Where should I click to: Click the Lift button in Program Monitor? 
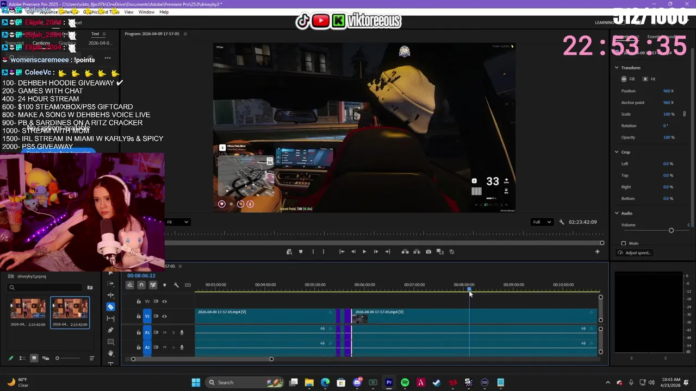tap(405, 251)
